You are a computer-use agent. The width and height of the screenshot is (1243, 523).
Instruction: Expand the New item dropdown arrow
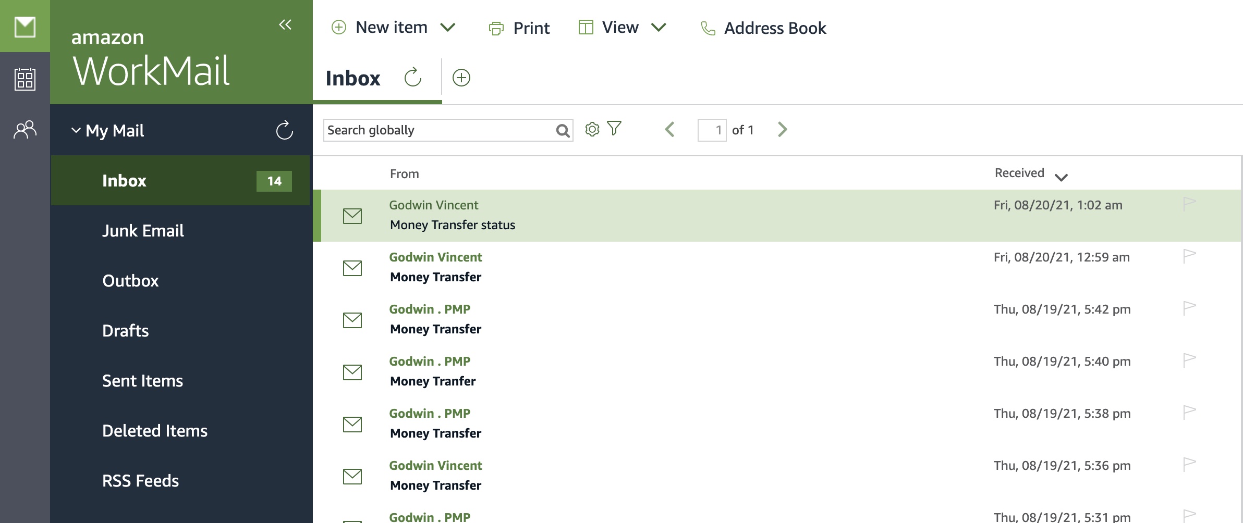click(448, 27)
